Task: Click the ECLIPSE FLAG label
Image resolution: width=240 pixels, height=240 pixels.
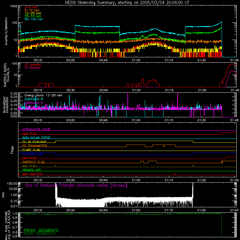Action: point(33,154)
